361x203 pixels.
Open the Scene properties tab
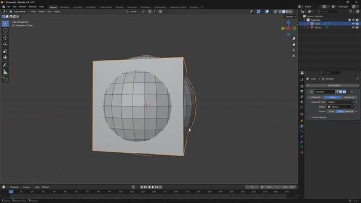coord(302,102)
